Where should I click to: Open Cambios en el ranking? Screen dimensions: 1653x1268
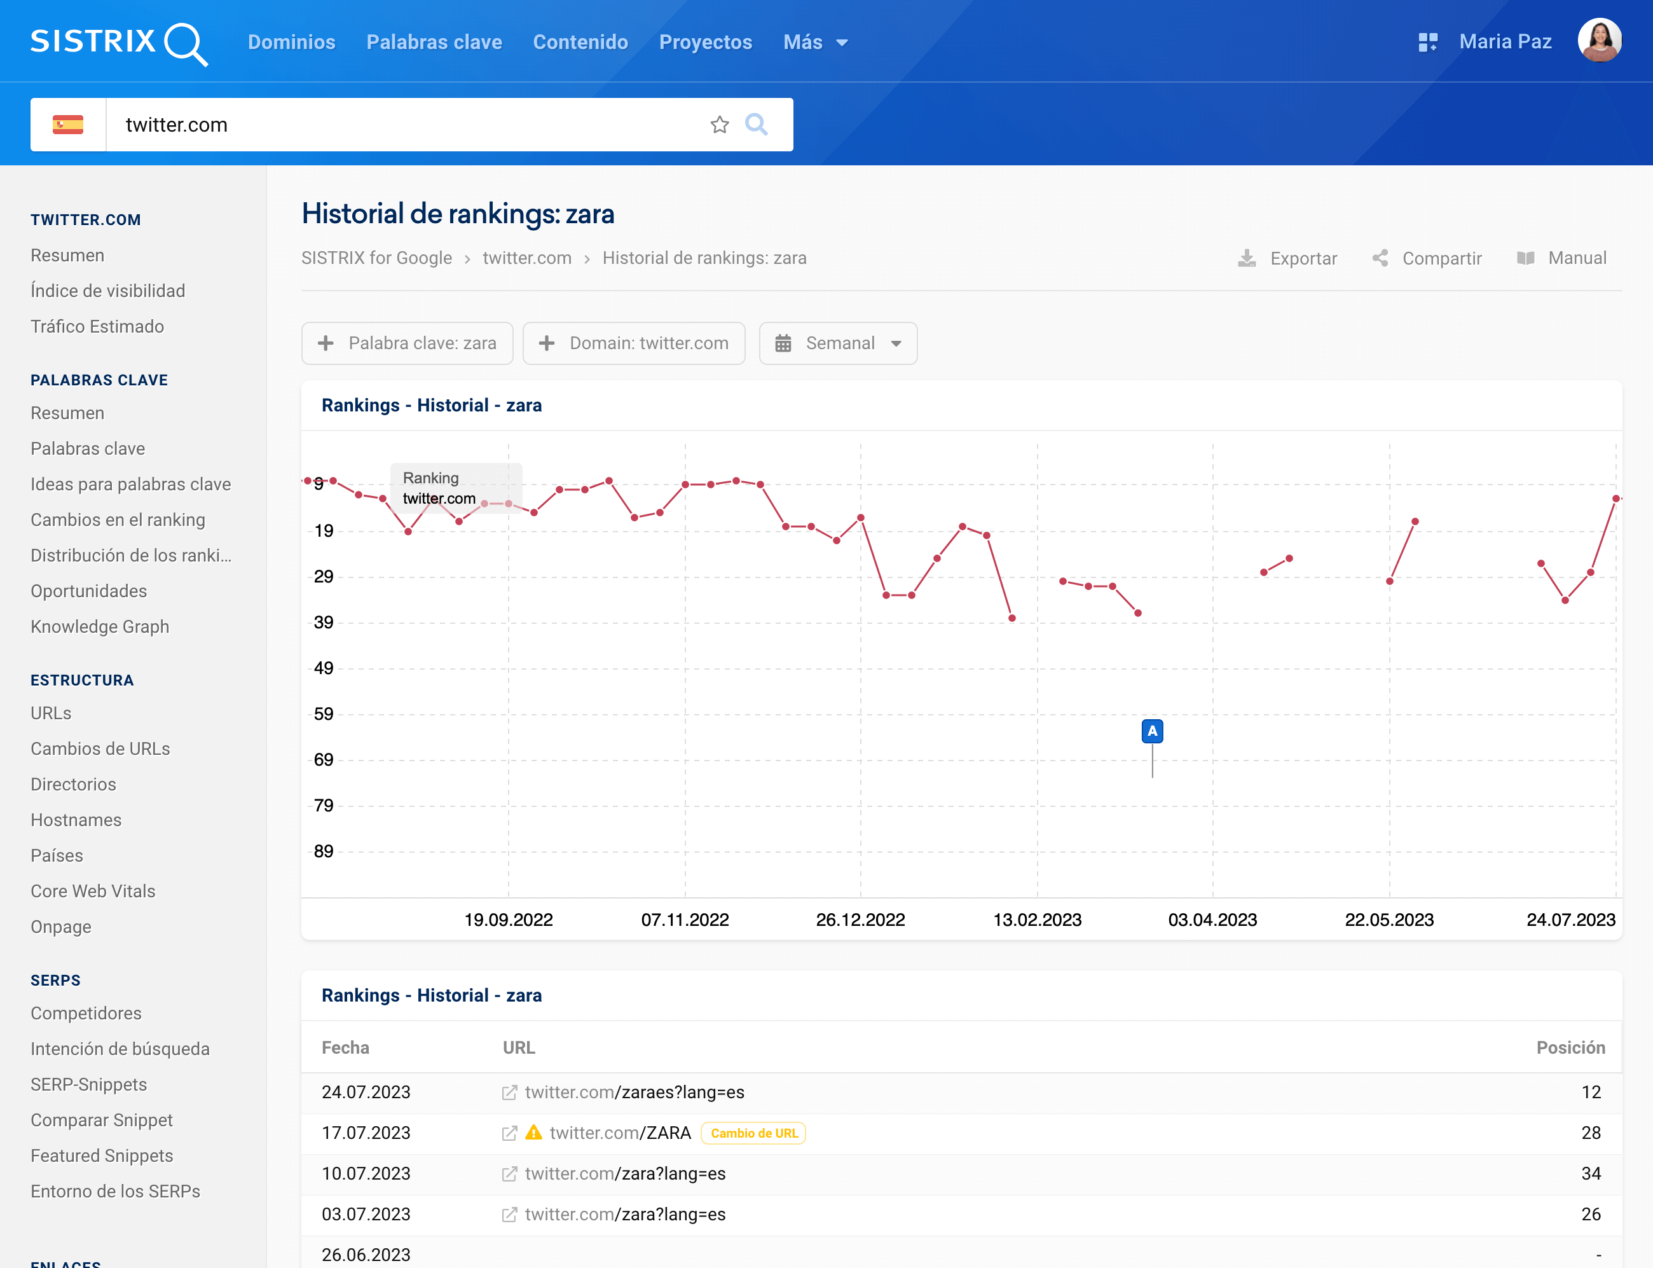(118, 520)
